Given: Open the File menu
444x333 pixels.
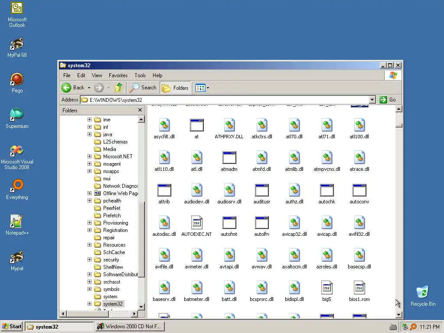Looking at the screenshot, I should tap(67, 75).
